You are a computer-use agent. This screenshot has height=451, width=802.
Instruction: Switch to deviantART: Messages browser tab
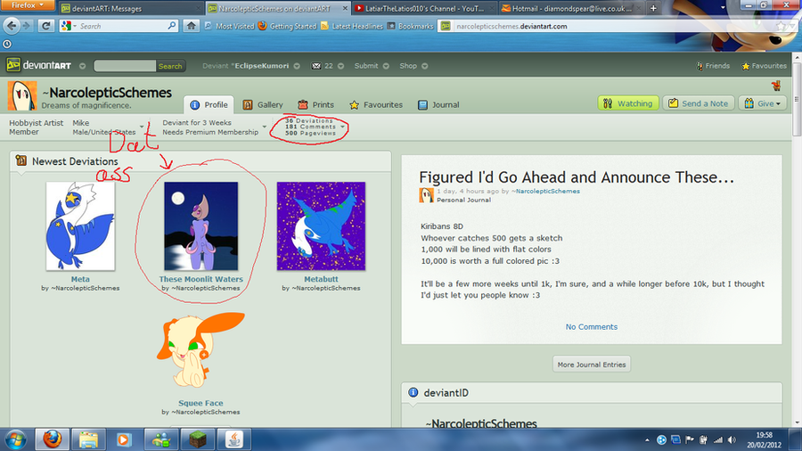point(130,8)
